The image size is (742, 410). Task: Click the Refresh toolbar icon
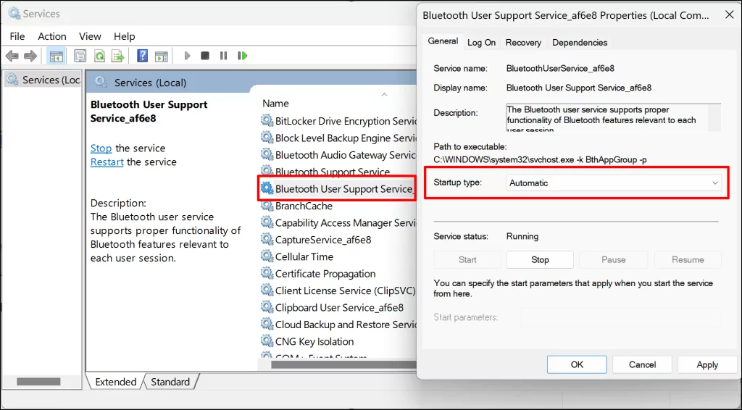coord(99,56)
